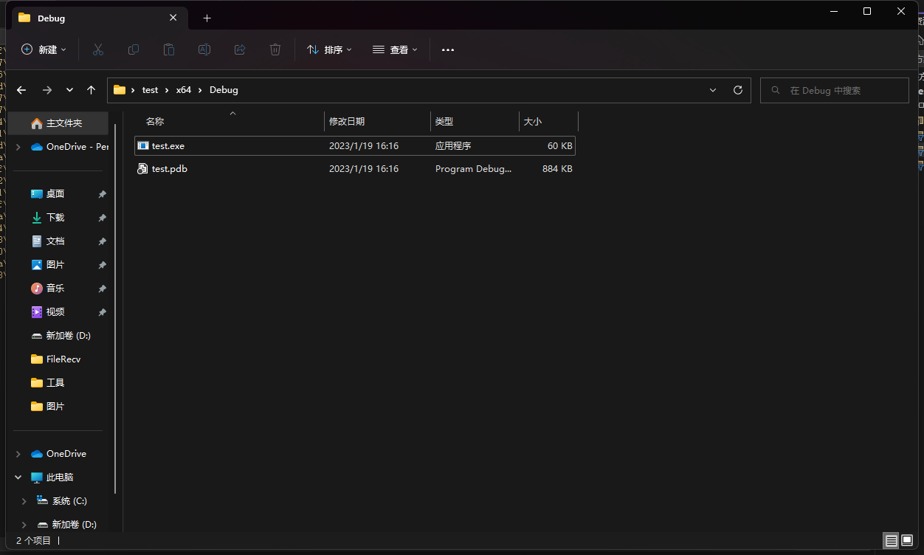Click the test breadcrumb segment

[150, 90]
